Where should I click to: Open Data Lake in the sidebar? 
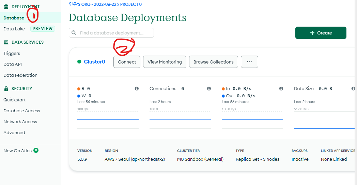[14, 29]
